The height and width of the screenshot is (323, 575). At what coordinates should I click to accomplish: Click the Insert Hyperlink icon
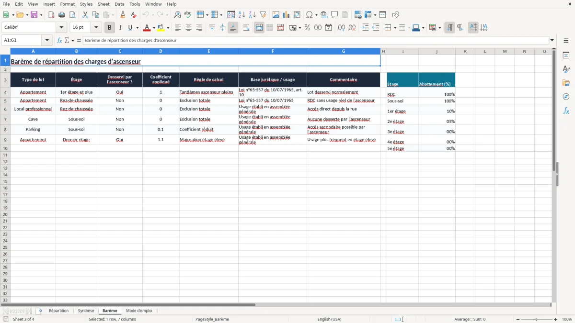(324, 15)
